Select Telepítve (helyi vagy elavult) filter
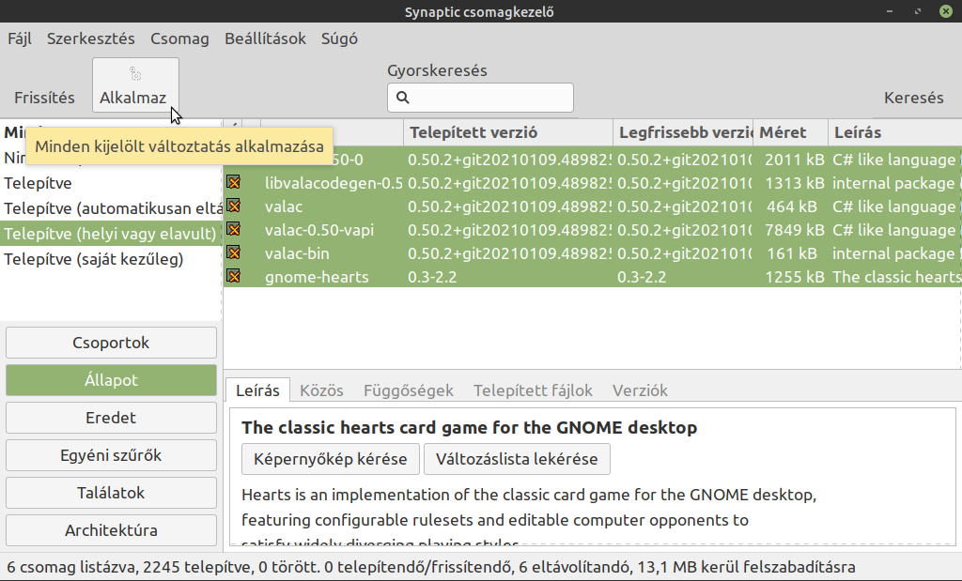This screenshot has width=962, height=581. 111,234
